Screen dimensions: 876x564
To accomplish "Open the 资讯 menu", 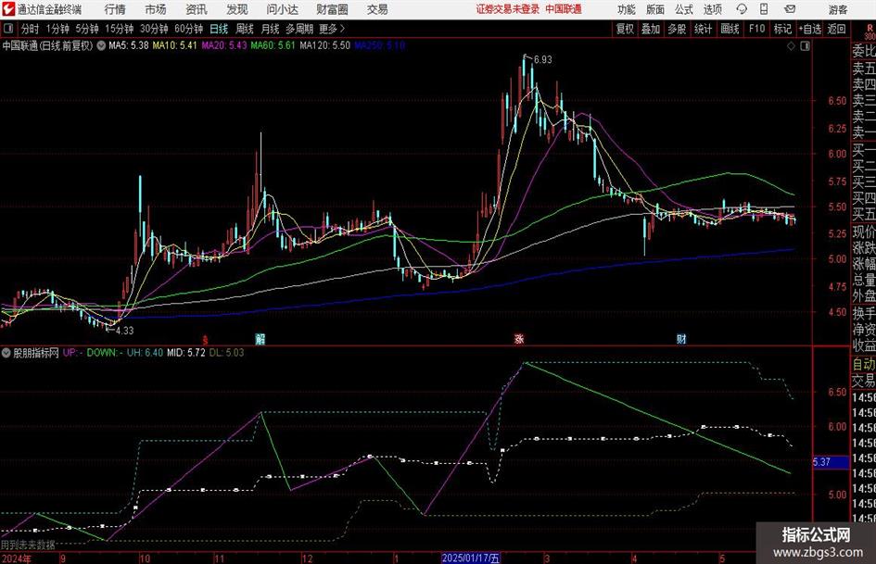I will 197,9.
